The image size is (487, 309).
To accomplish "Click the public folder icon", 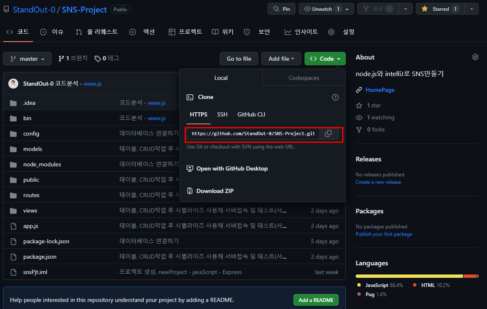I will tap(13, 180).
